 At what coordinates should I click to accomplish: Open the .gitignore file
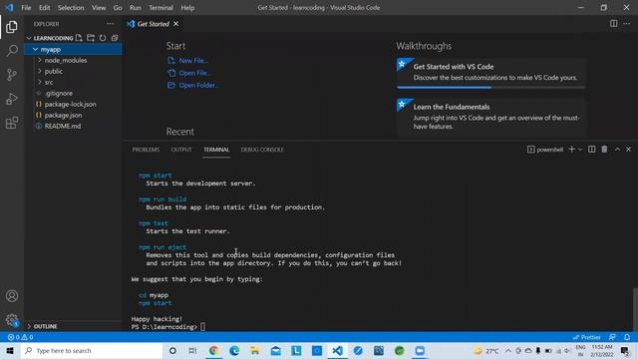[x=73, y=93]
